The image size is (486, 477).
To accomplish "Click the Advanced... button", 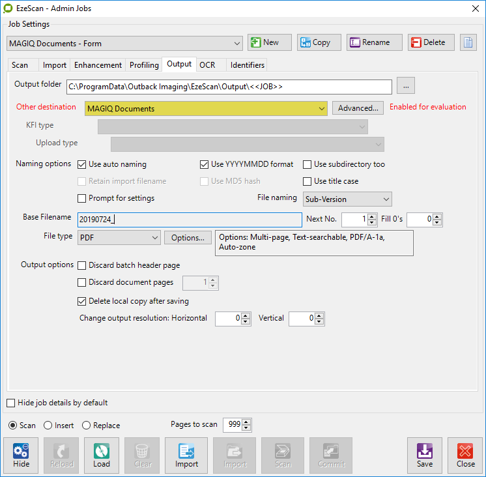I will (x=358, y=108).
